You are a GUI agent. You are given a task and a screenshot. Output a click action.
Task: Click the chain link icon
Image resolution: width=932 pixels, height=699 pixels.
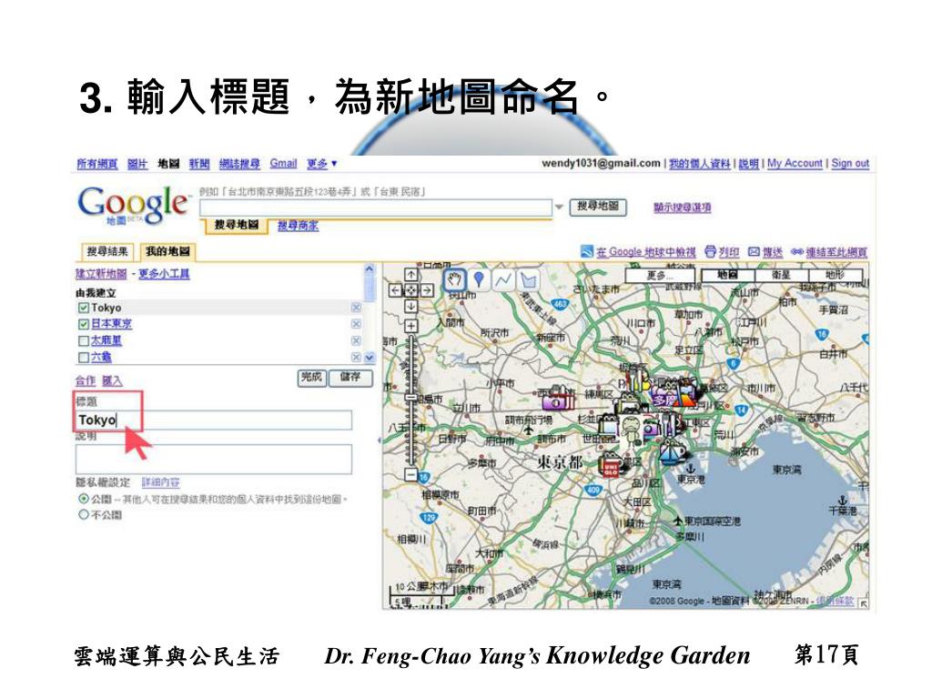click(x=797, y=252)
